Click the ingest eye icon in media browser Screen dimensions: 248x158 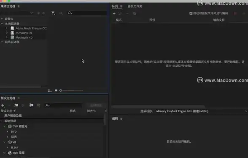click(61, 13)
